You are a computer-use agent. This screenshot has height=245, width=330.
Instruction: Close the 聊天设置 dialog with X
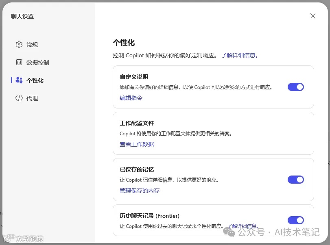pyautogui.click(x=313, y=16)
